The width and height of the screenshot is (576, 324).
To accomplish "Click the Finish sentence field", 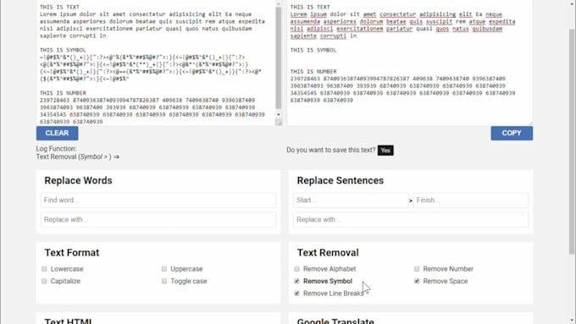I will (x=471, y=200).
